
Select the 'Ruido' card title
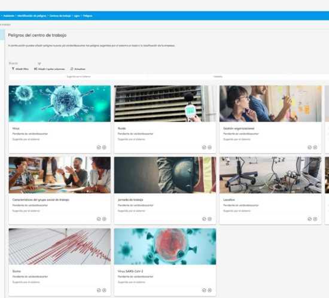[x=122, y=128]
